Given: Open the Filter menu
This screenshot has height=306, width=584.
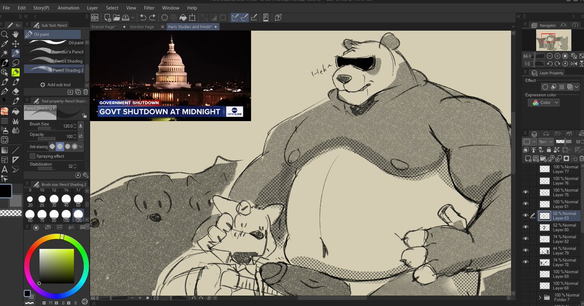Looking at the screenshot, I should 149,8.
